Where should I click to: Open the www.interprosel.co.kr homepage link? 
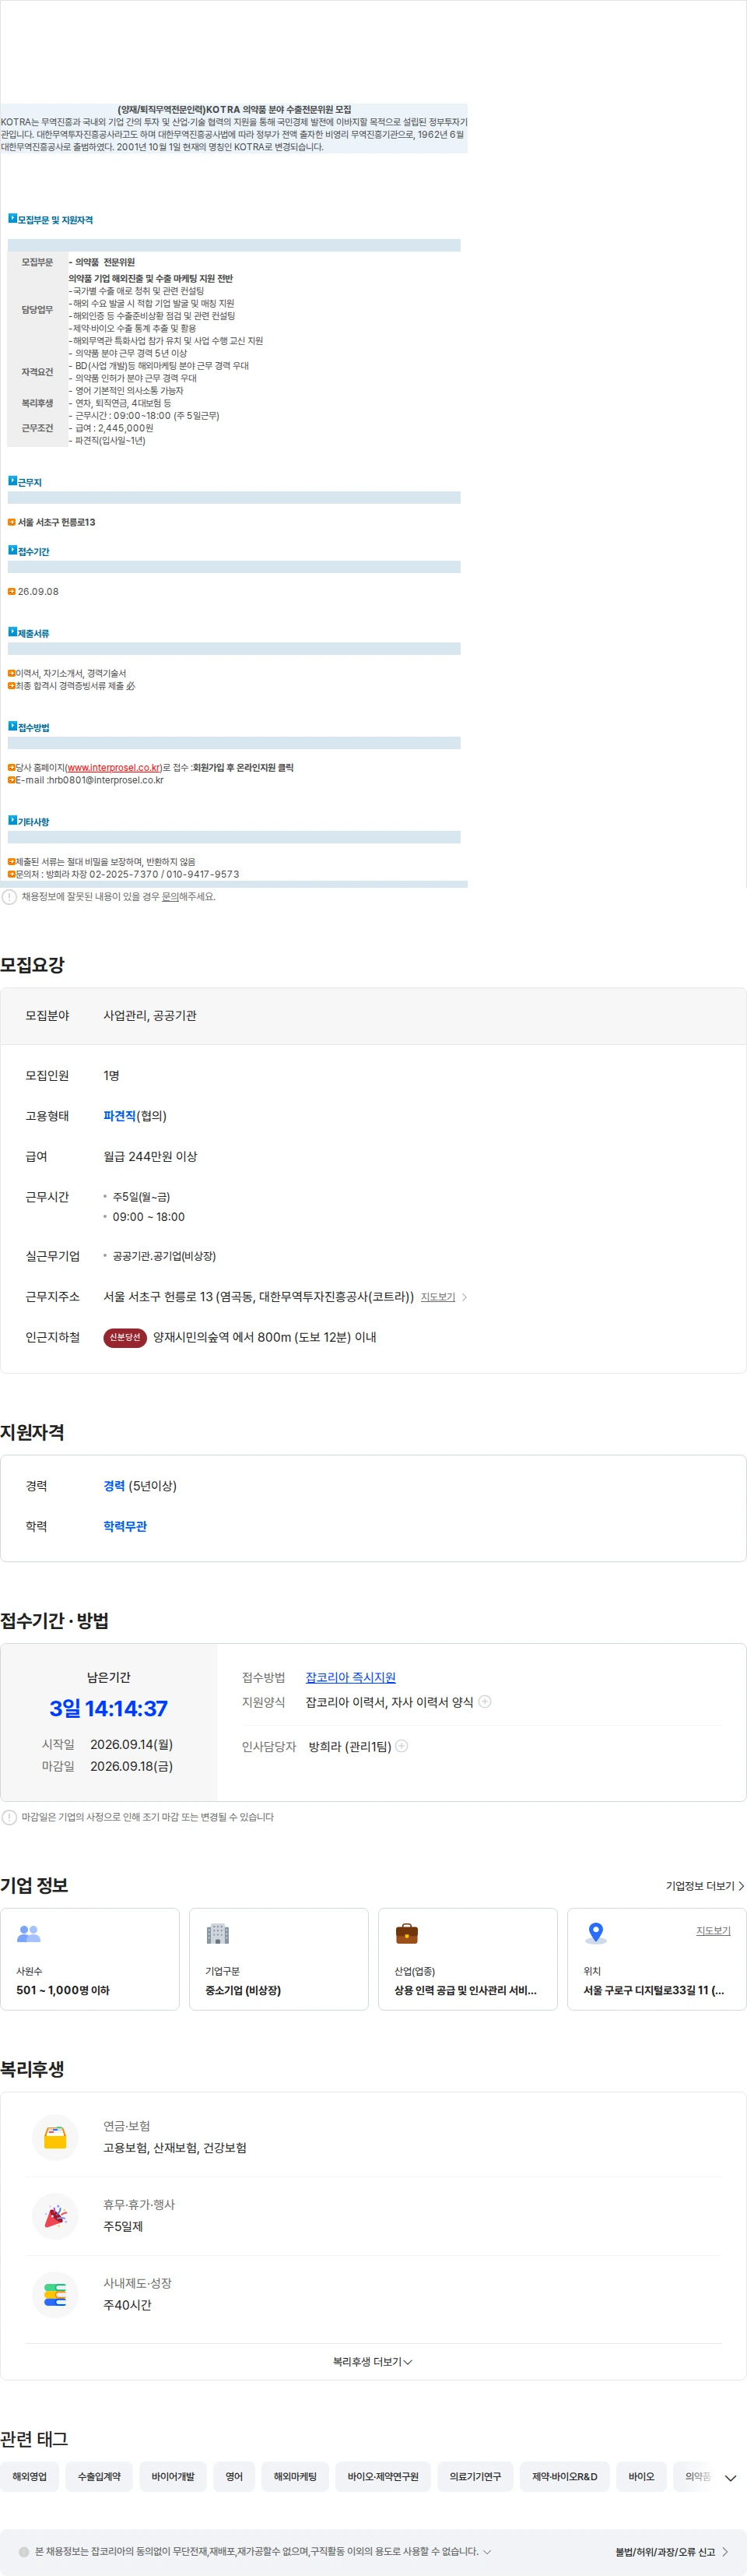point(114,767)
